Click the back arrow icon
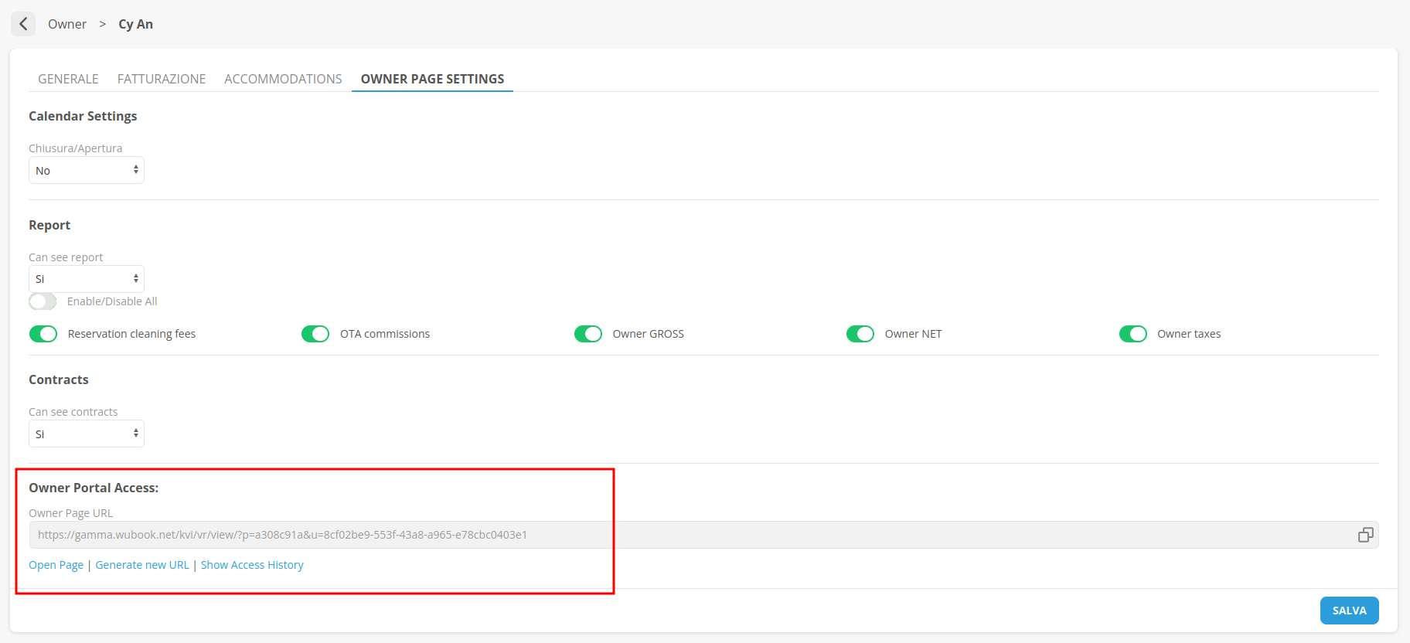The height and width of the screenshot is (643, 1410). tap(23, 24)
